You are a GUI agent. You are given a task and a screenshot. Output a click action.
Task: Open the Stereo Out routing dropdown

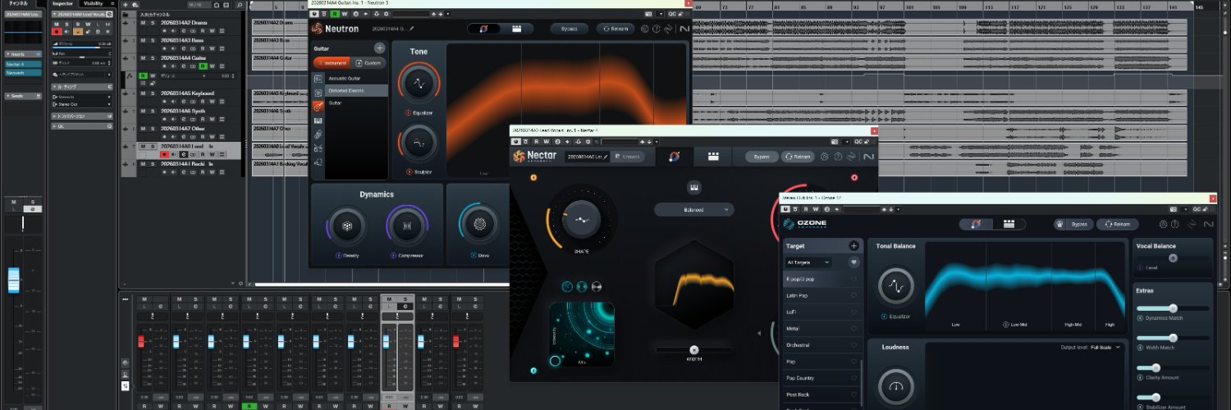tap(82, 104)
